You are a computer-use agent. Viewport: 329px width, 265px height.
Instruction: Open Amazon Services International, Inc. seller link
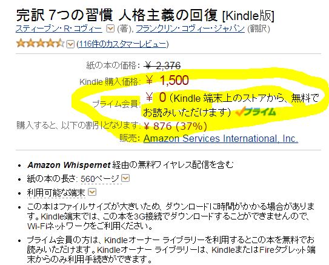221,139
